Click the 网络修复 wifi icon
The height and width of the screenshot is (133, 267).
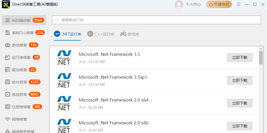pyautogui.click(x=8, y=119)
